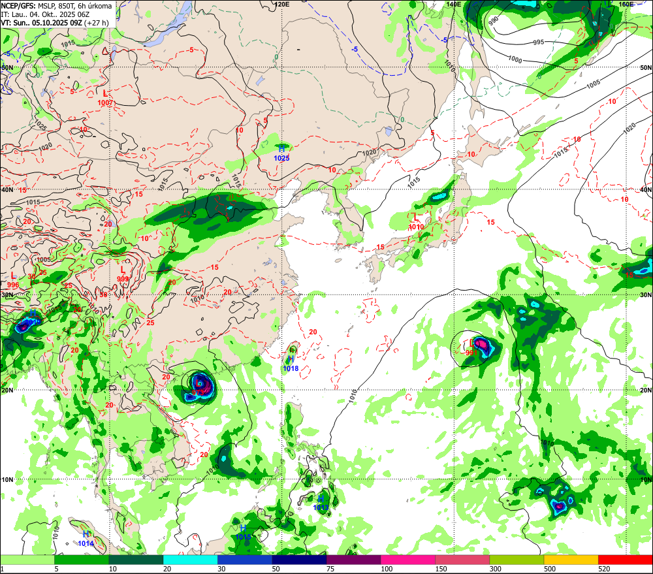
Task: Click the H 1014 high near Sumatra
Action: [x=86, y=539]
